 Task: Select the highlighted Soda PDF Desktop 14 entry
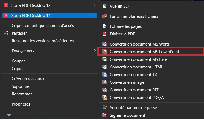pos(49,15)
